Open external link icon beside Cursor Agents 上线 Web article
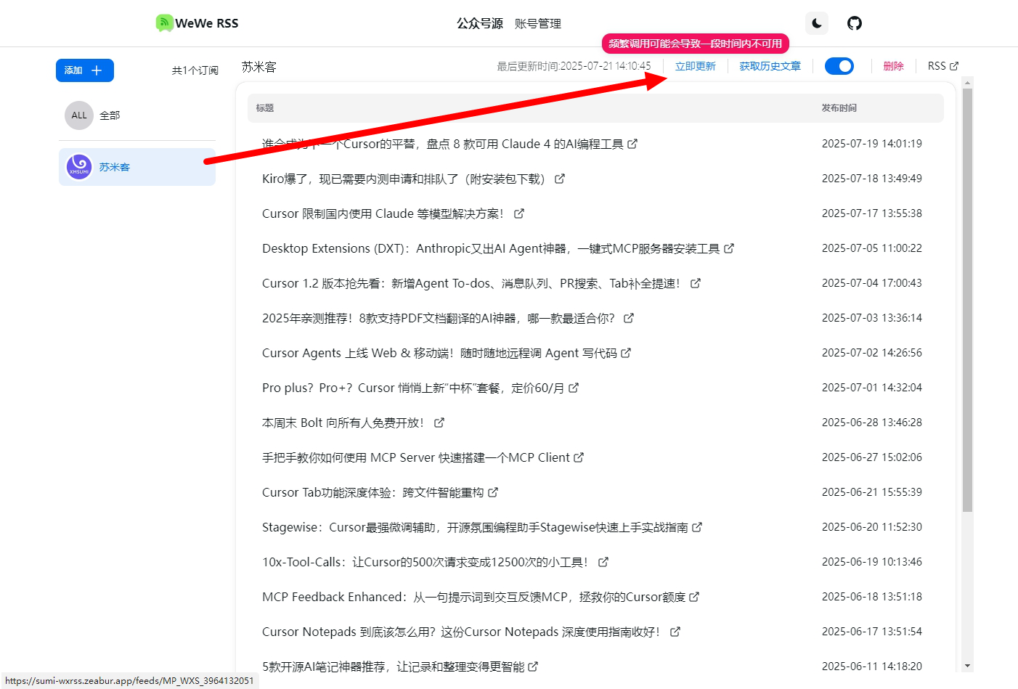 (626, 353)
